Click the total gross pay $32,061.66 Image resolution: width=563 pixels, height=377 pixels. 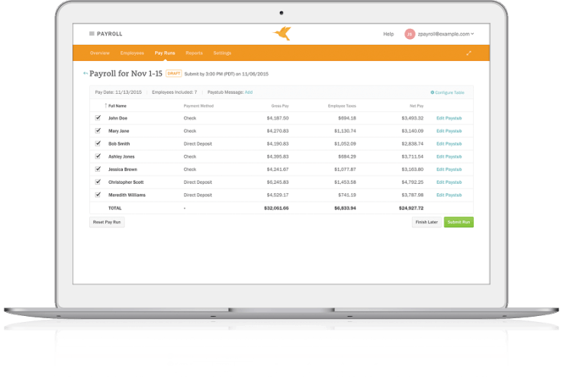(x=276, y=208)
